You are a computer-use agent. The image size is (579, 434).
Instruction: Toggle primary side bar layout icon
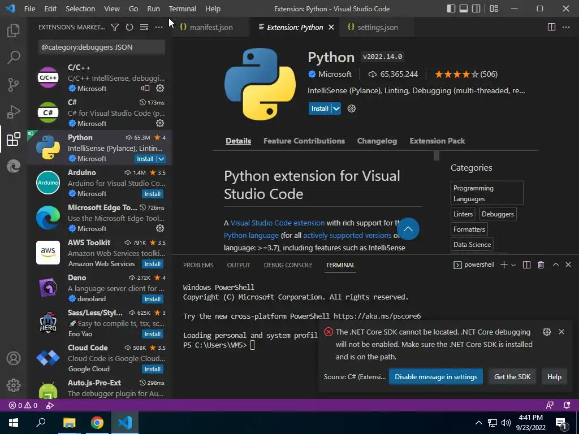451,8
